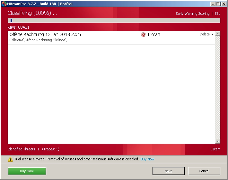The height and width of the screenshot is (180, 228).
Task: Click the (Traces: 1) status text
Action: (51, 149)
